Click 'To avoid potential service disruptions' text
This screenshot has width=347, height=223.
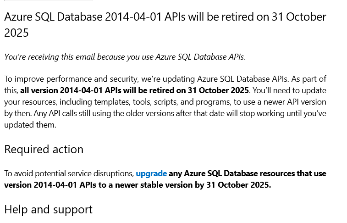69,173
